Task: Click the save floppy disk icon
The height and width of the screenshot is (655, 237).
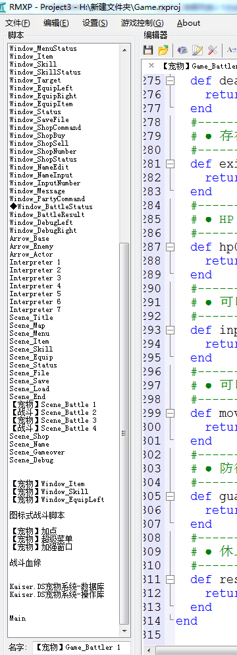Action: pos(148,50)
